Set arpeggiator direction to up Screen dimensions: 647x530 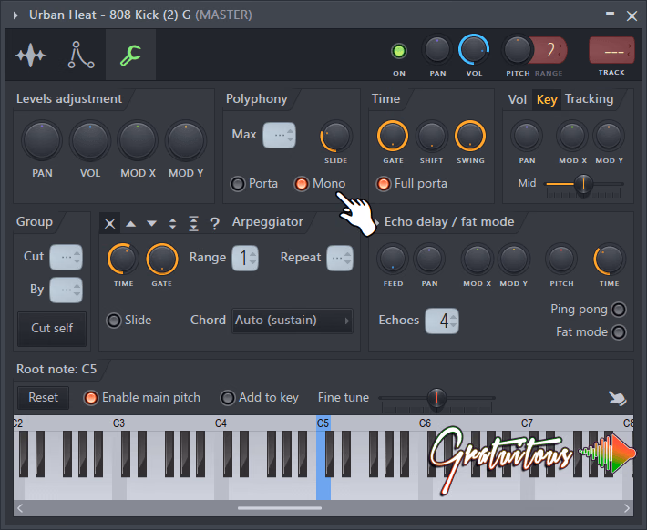coord(131,224)
